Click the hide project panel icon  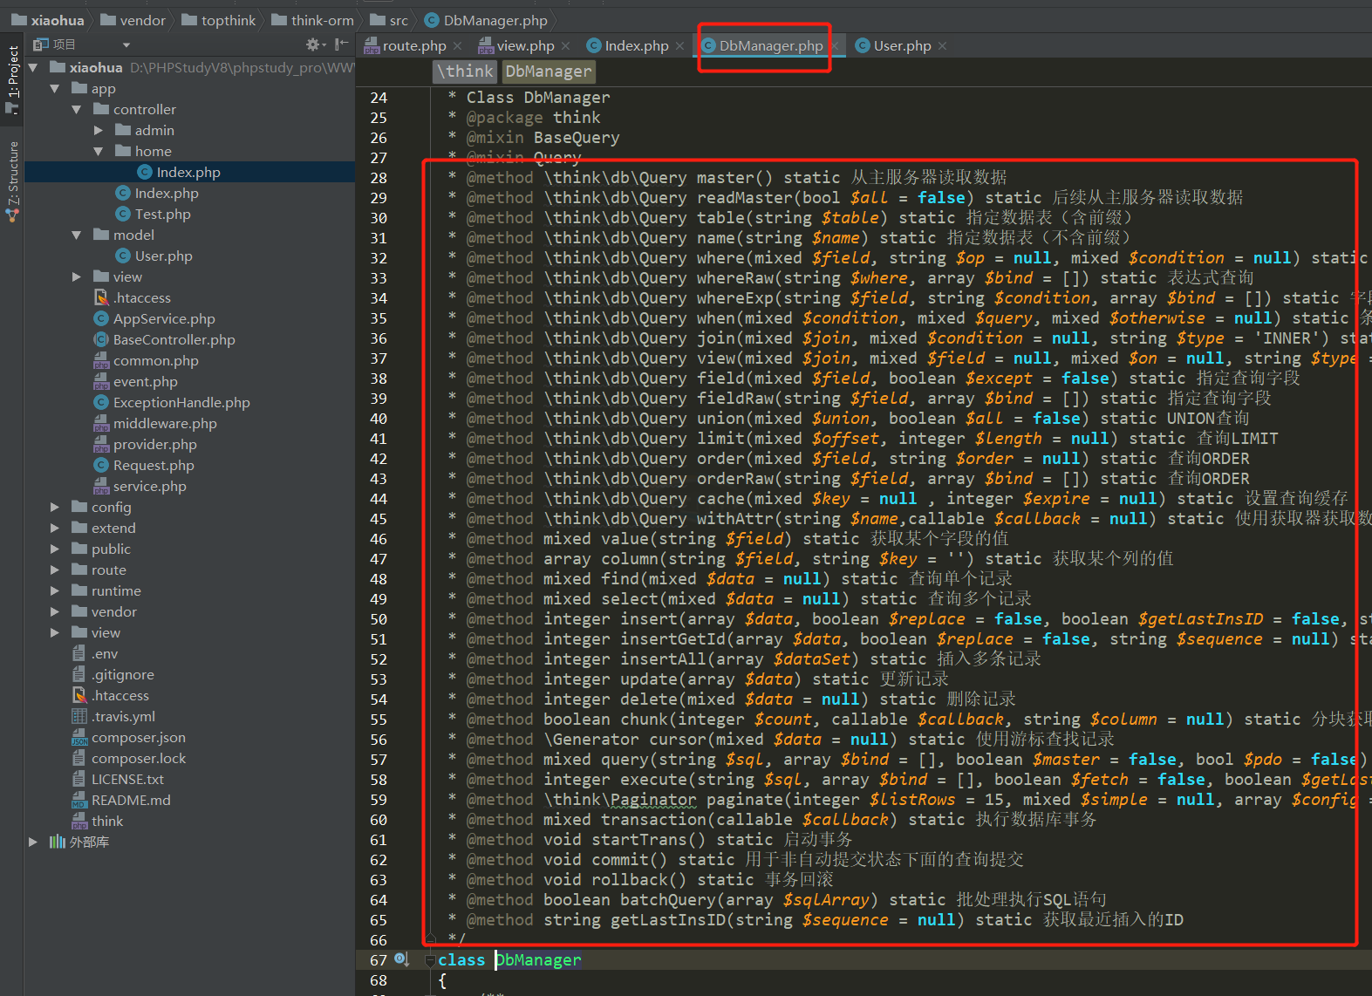(341, 44)
